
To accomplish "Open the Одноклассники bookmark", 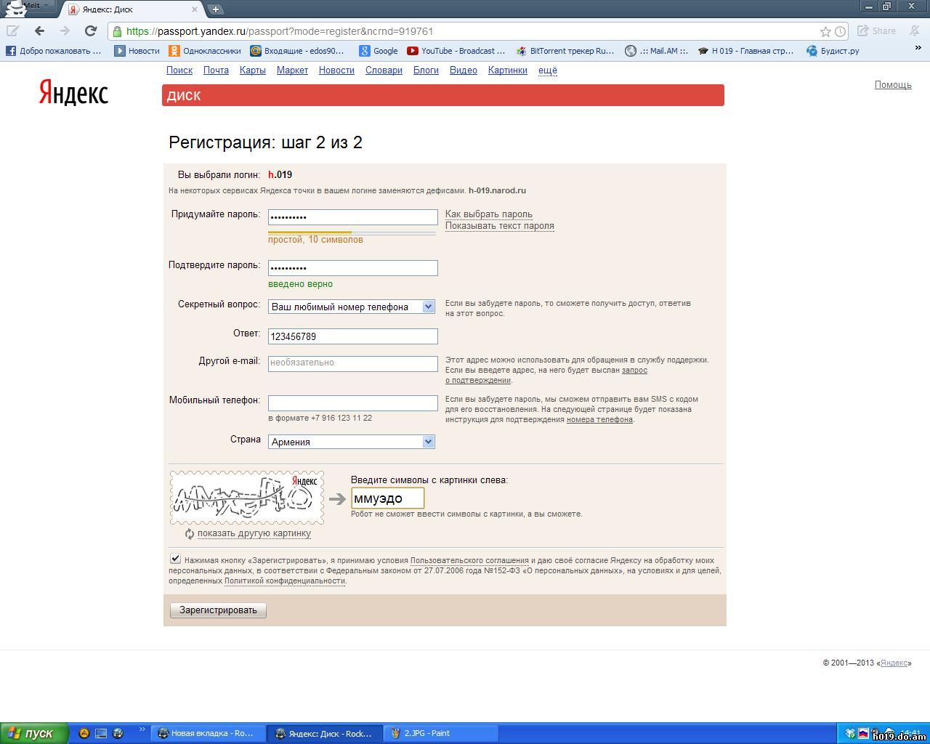I will click(205, 51).
